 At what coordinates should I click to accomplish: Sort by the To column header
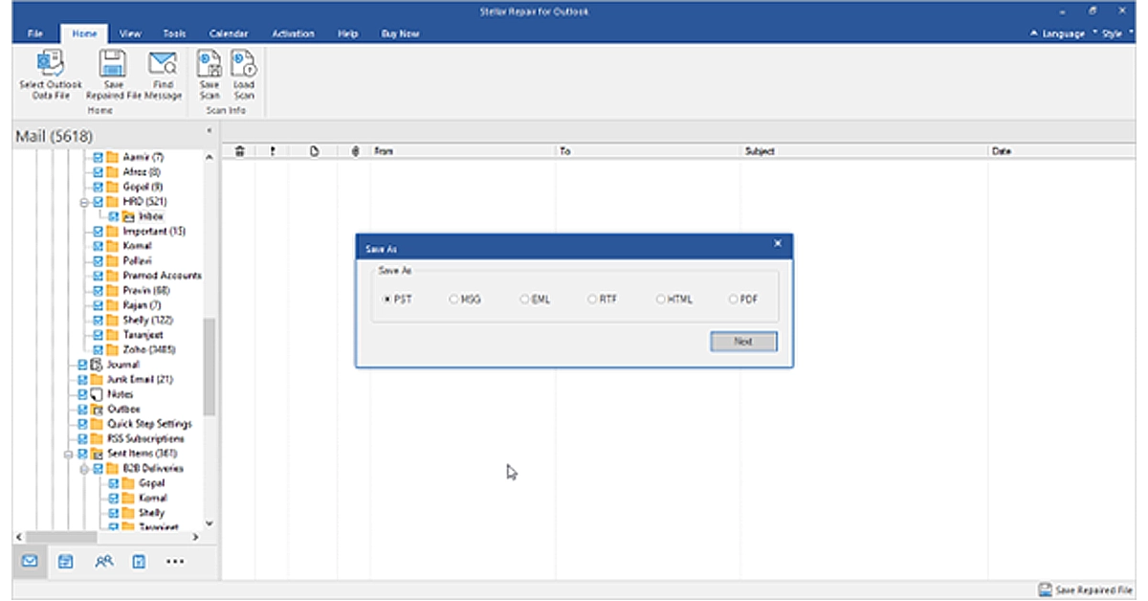(x=649, y=151)
